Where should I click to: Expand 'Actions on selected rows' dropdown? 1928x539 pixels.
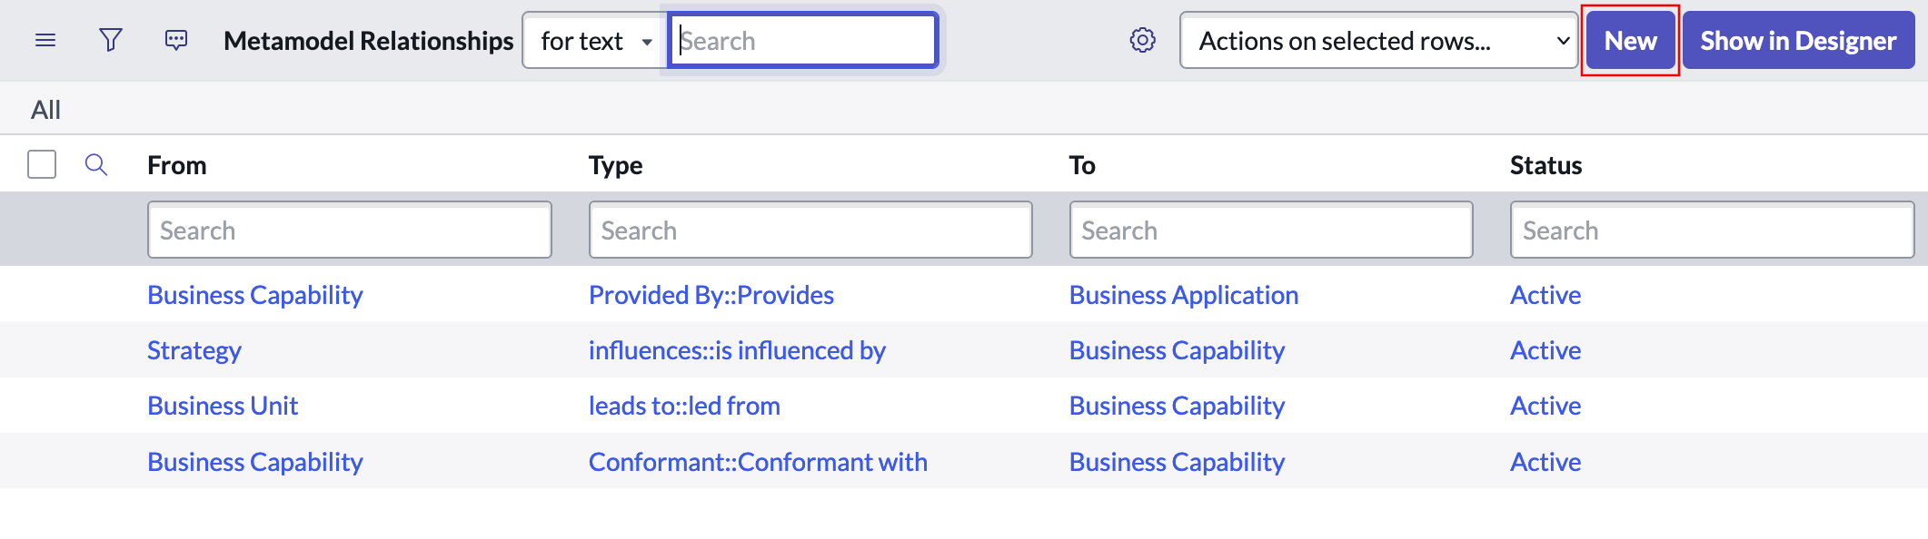point(1377,41)
